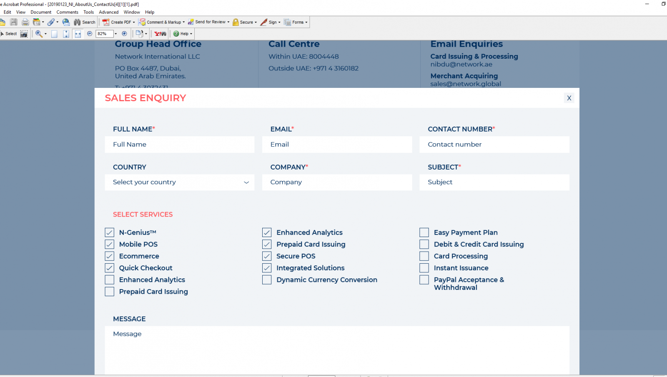Check Debit & Credit Card Issuing checkbox
Screen dimensions: 667x377
[x=424, y=244]
